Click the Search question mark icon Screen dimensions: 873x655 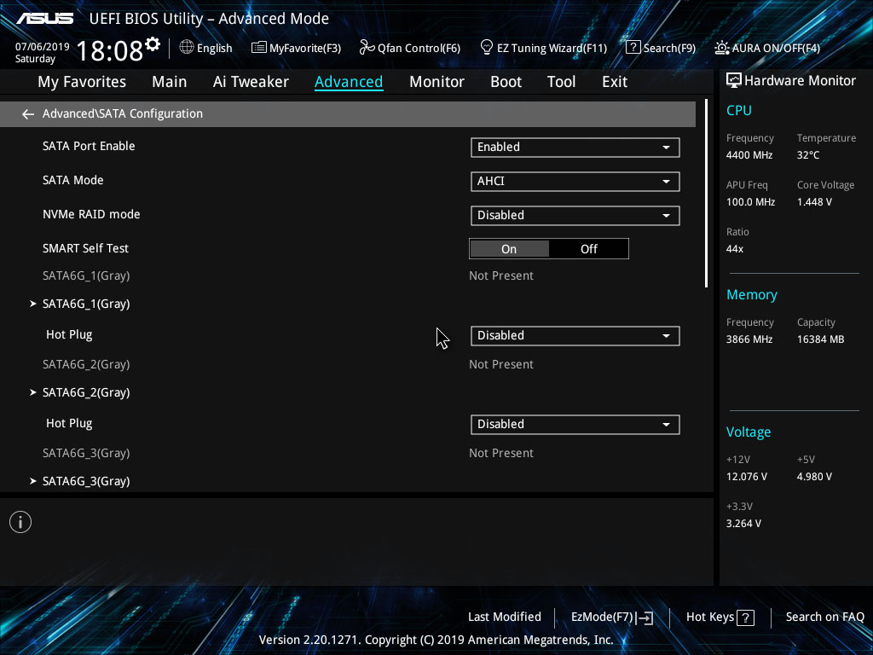(633, 48)
